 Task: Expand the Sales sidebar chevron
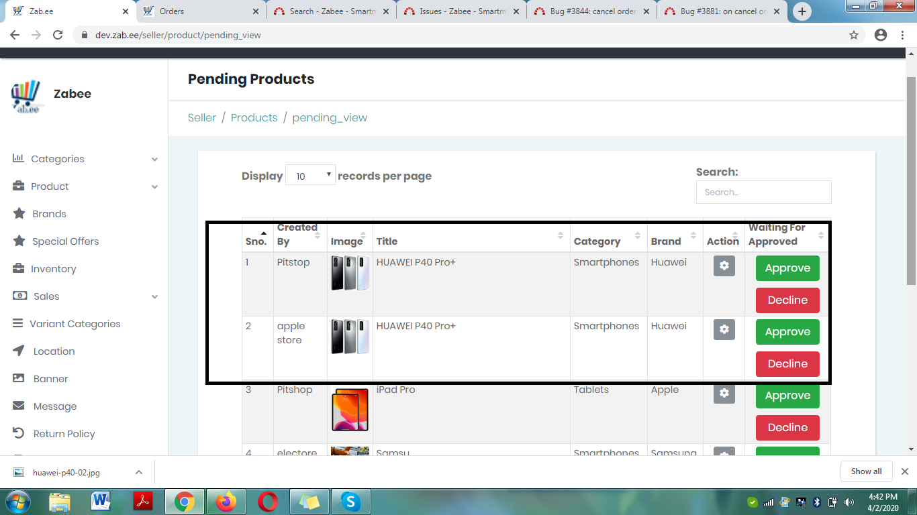click(155, 297)
